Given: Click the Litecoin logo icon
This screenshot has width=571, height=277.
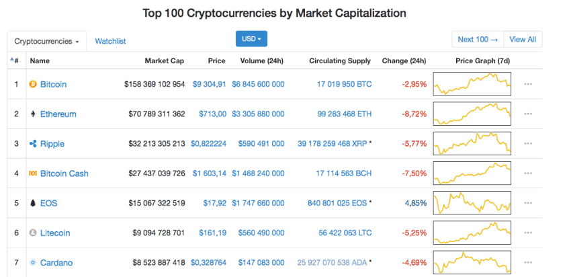Looking at the screenshot, I should tap(33, 233).
